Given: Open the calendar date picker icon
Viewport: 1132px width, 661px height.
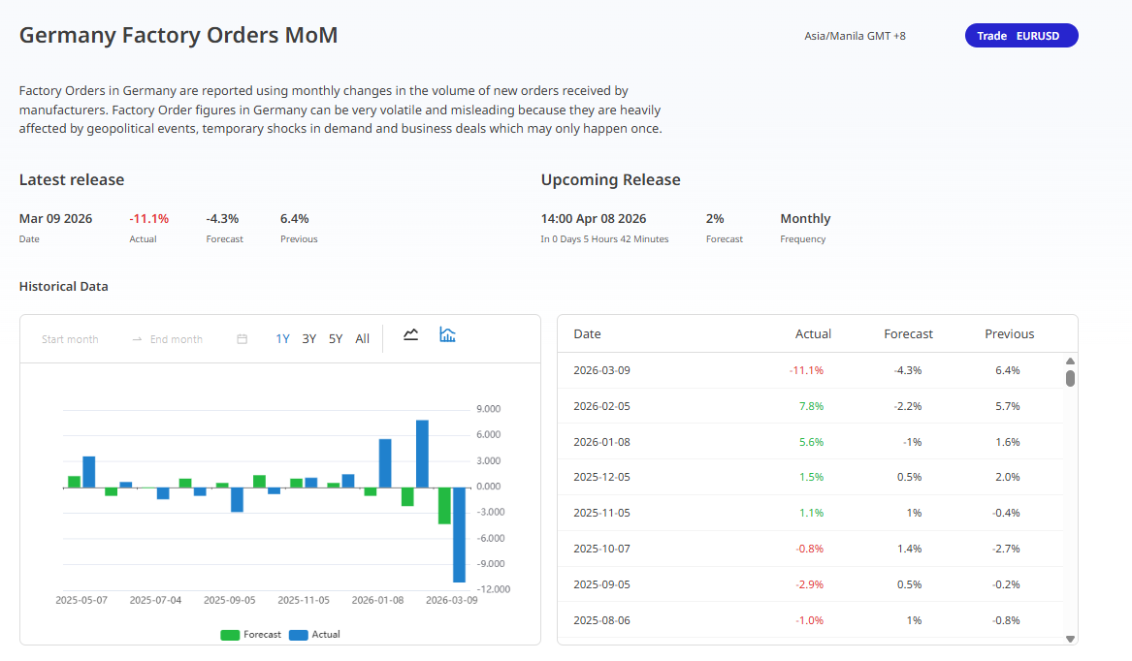Looking at the screenshot, I should pos(243,339).
